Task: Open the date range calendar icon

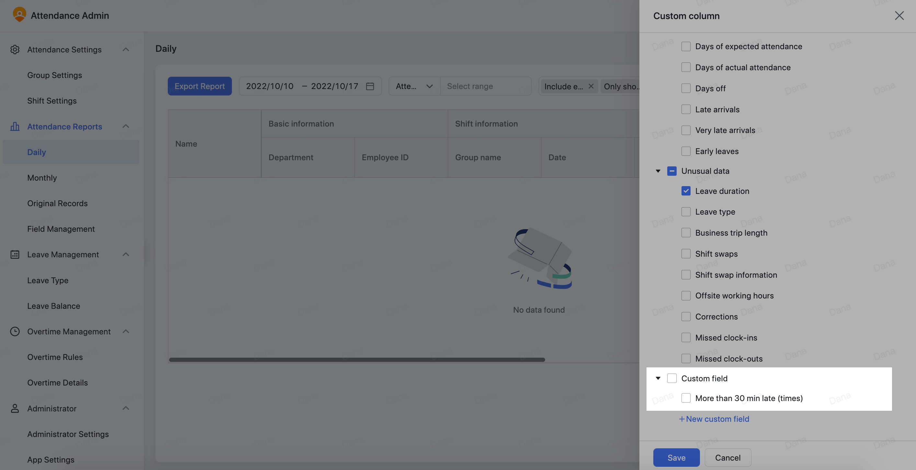Action: (370, 86)
